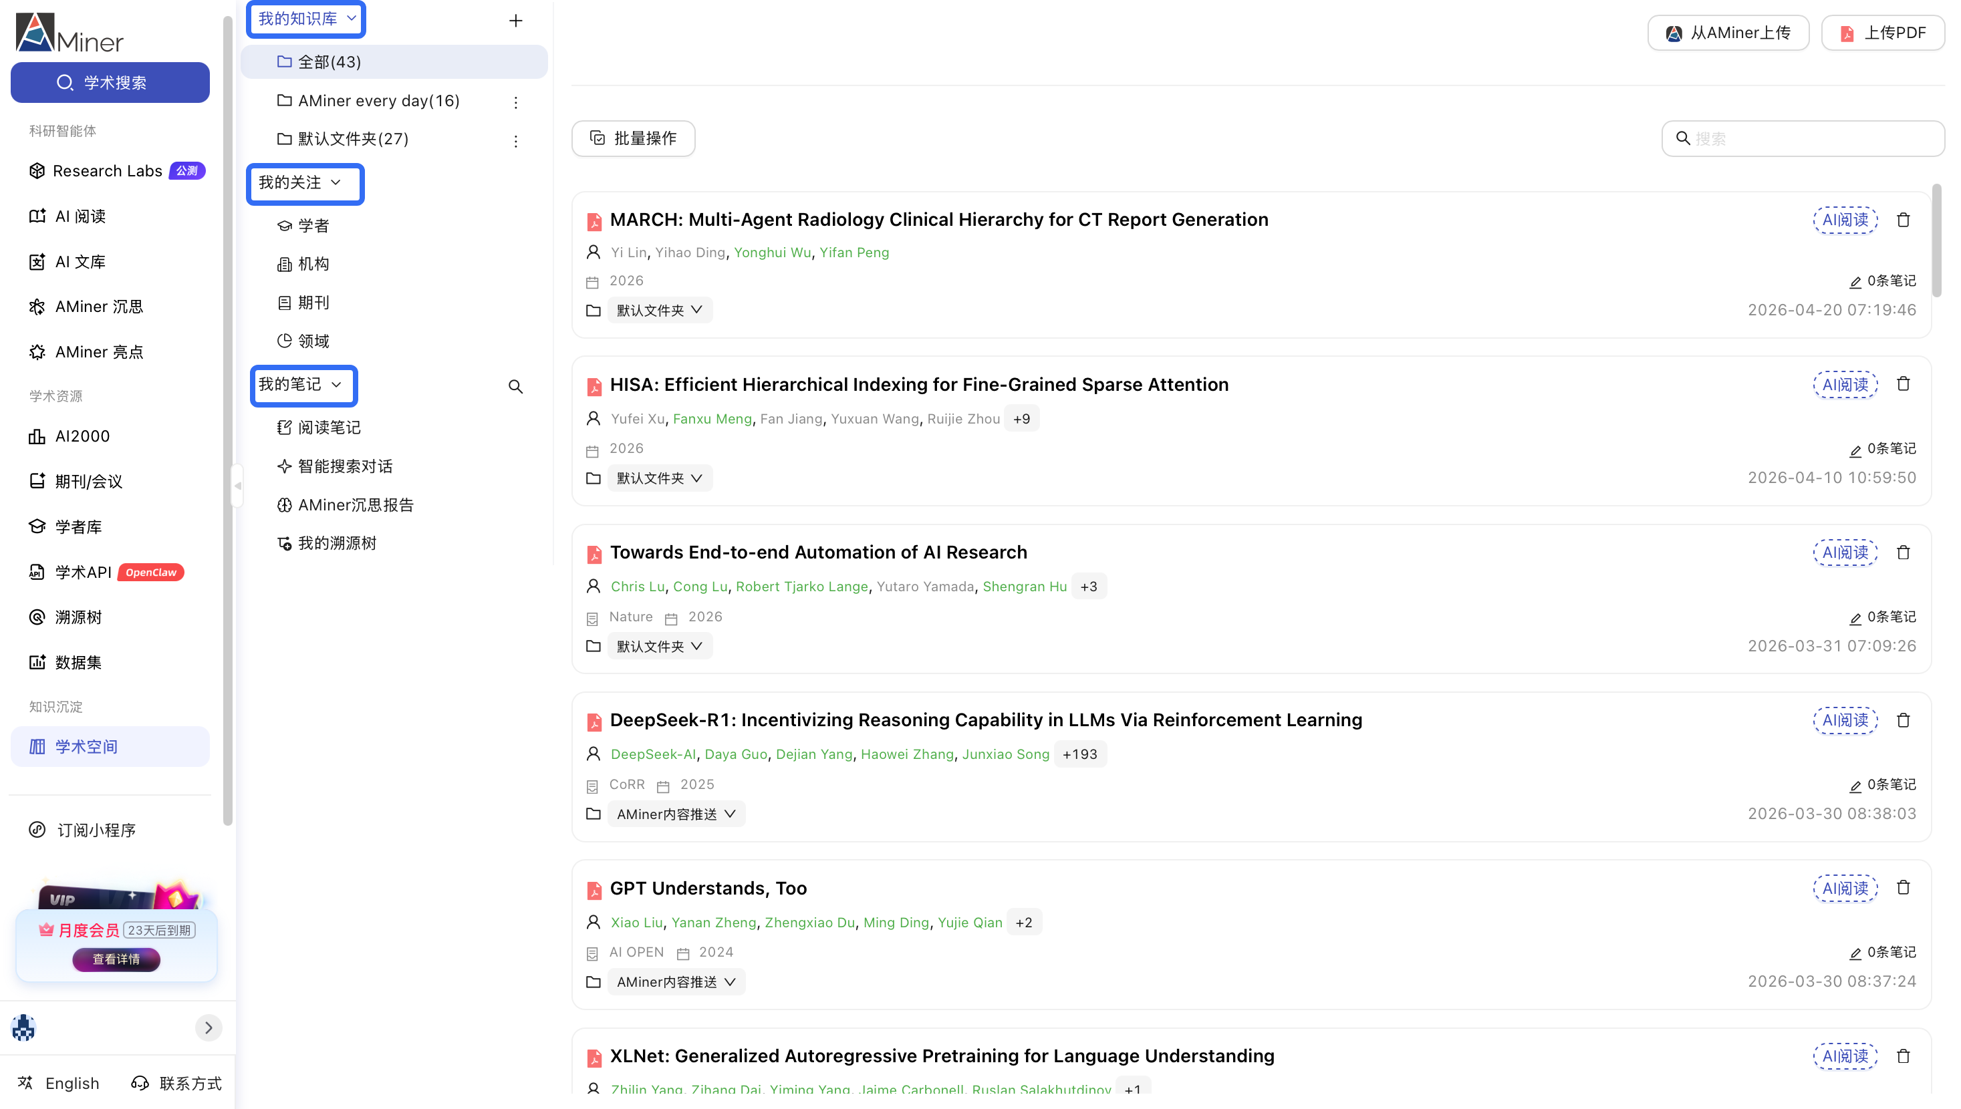This screenshot has width=1961, height=1109.
Task: Delete the XLNet paper with trash icon
Action: pos(1903,1056)
